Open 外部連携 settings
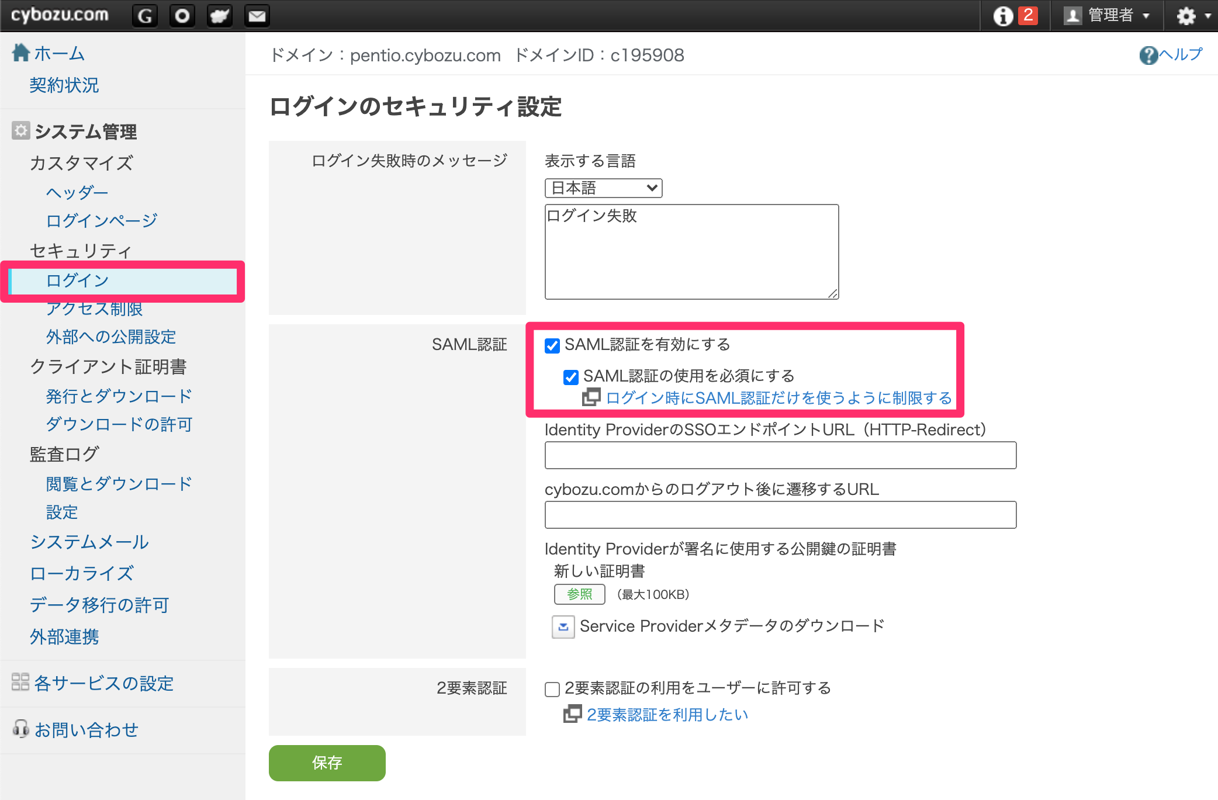The width and height of the screenshot is (1218, 800). pos(64,636)
